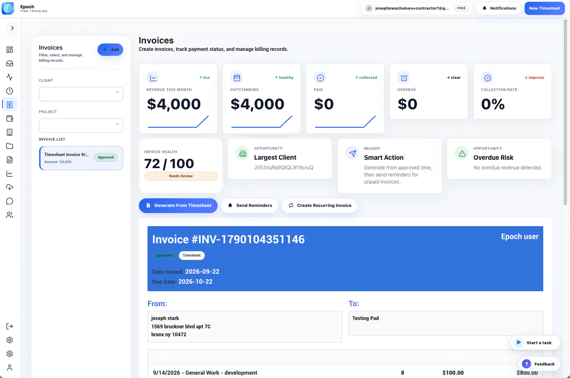Open the Feedback button label
This screenshot has height=378, width=570.
point(545,364)
